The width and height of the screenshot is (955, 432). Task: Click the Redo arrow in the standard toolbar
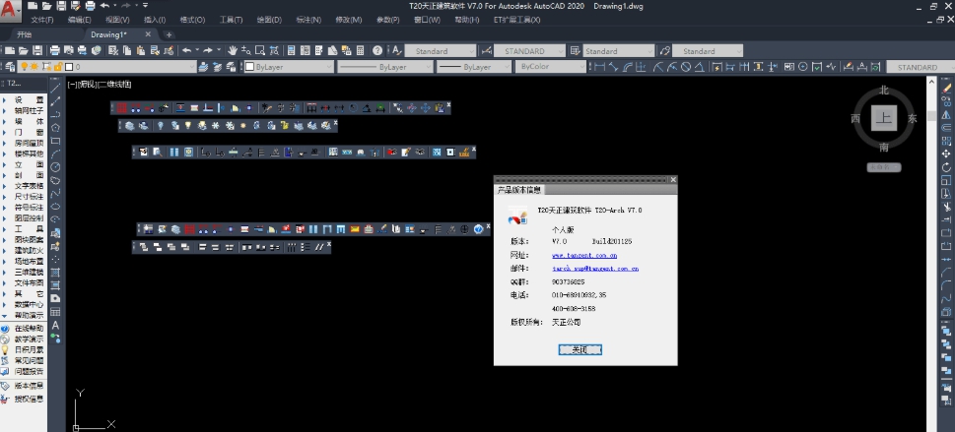pyautogui.click(x=207, y=50)
